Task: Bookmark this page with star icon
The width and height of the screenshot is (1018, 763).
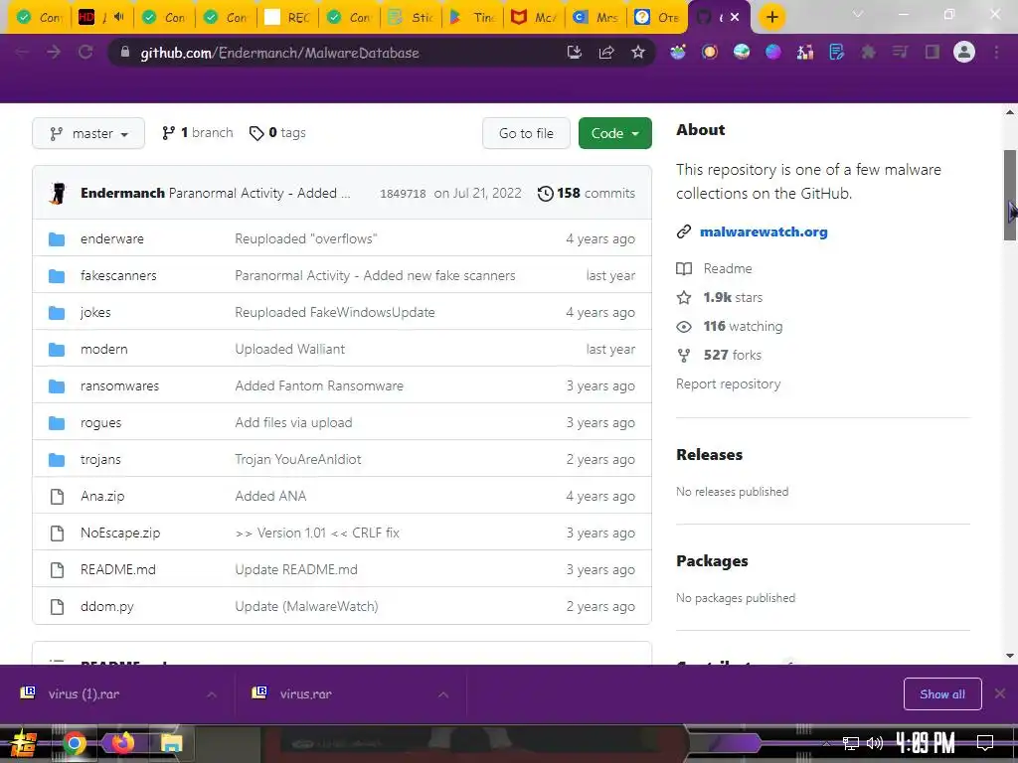Action: (637, 52)
